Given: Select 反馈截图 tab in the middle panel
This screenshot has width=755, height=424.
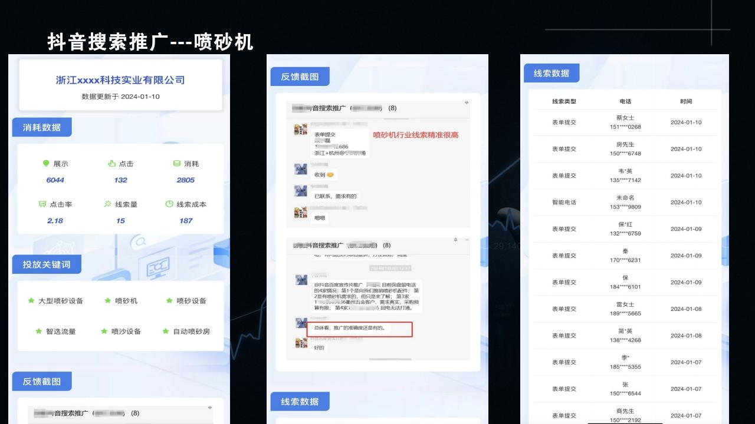Looking at the screenshot, I should point(300,77).
